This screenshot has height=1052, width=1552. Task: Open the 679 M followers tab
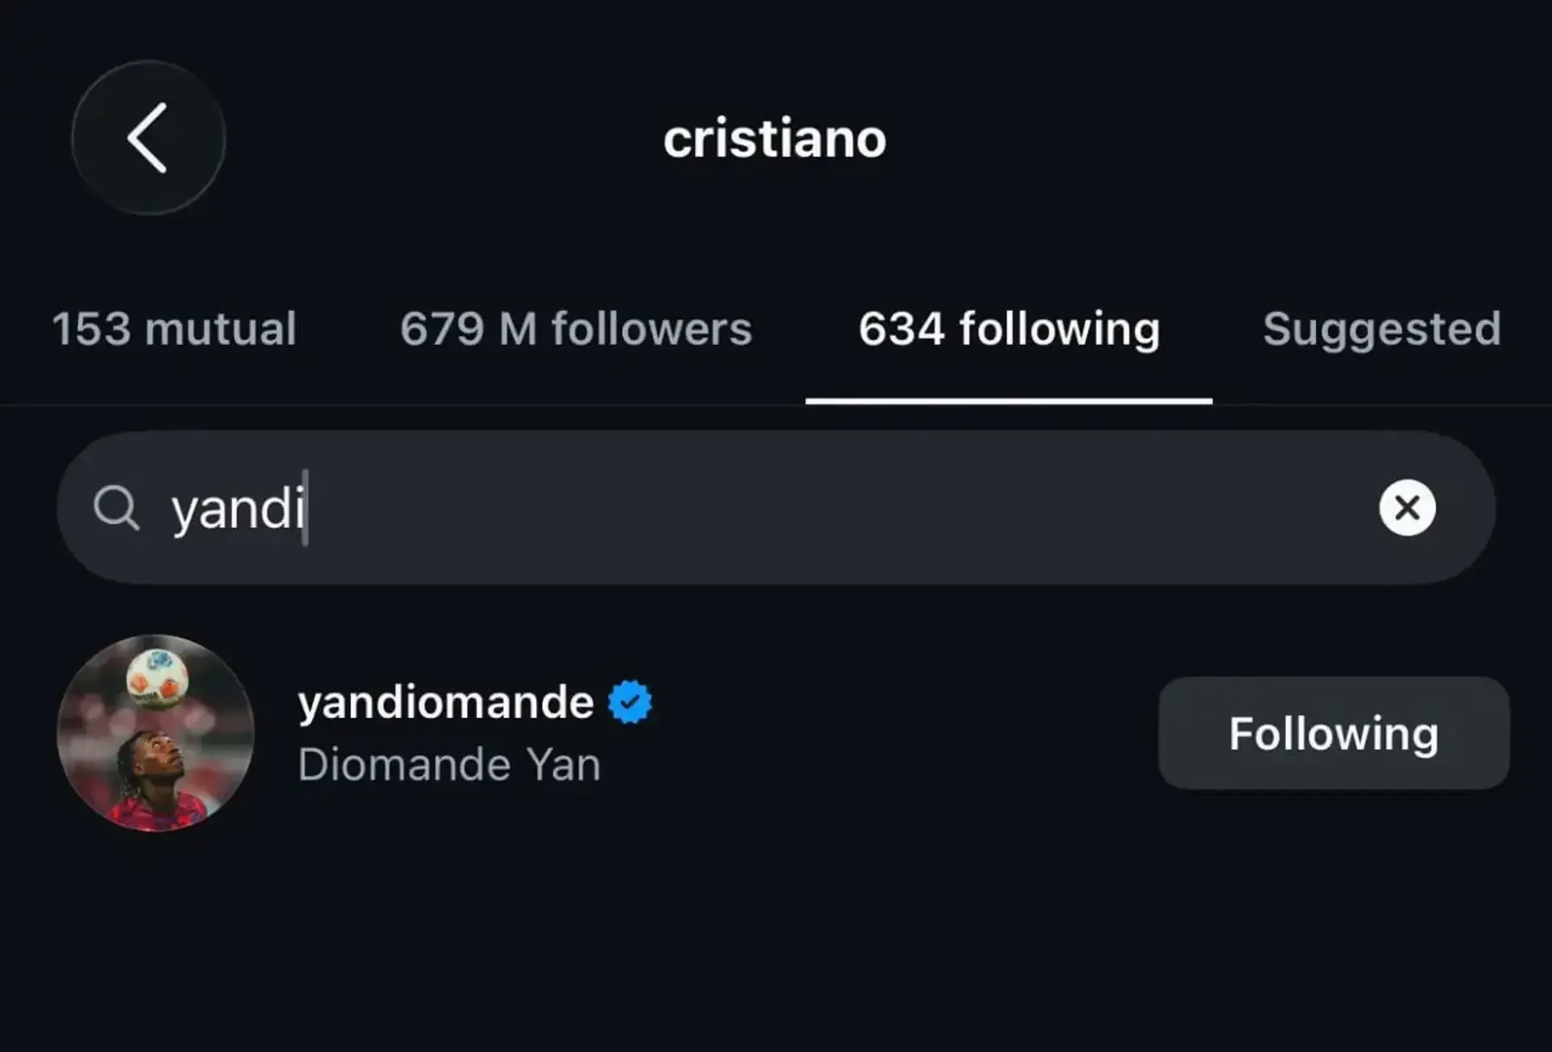(576, 329)
